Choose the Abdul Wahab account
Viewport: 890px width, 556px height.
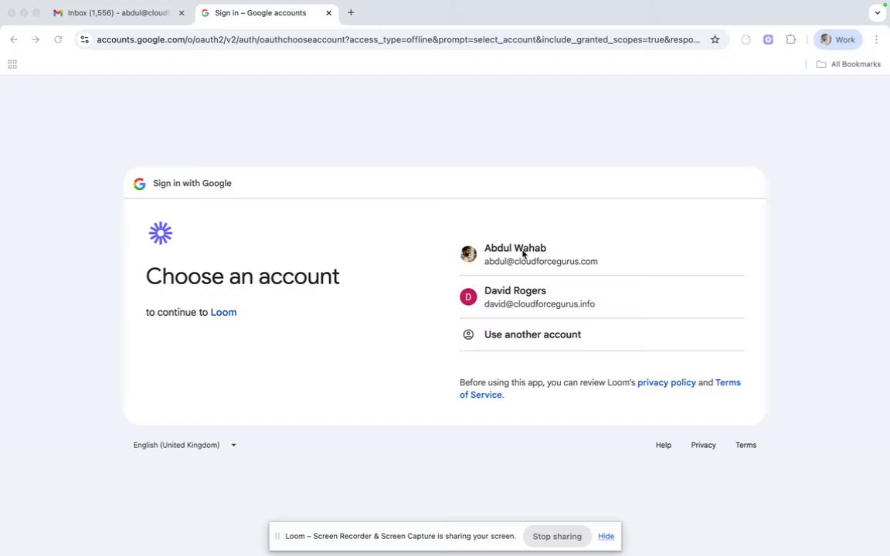click(541, 254)
